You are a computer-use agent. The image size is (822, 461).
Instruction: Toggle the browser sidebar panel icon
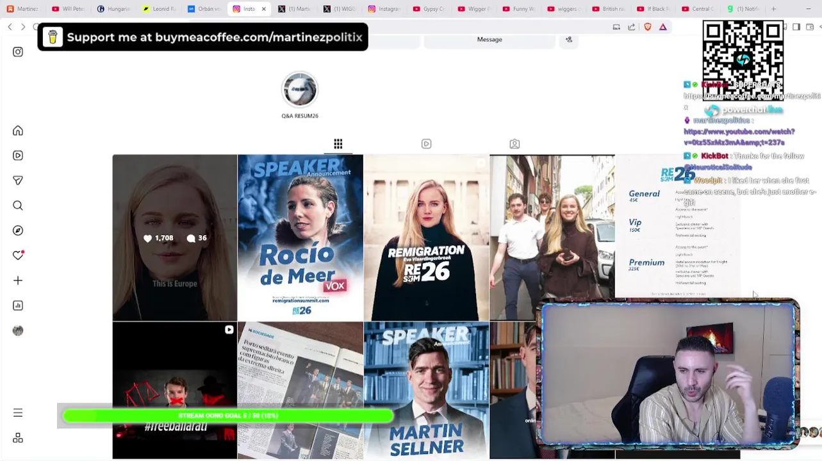[796, 27]
